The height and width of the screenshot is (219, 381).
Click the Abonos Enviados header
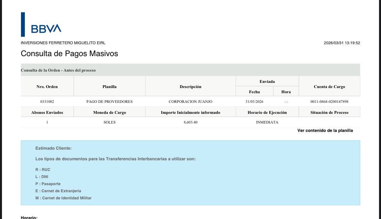(47, 112)
